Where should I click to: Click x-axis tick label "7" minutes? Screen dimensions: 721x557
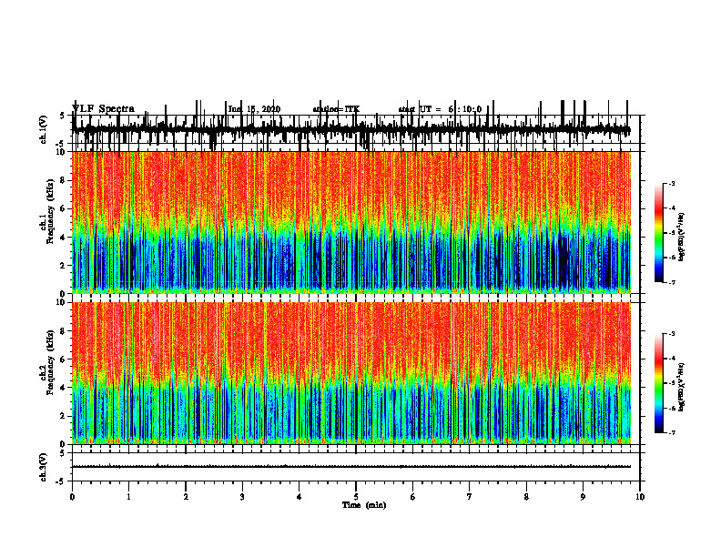tap(470, 497)
